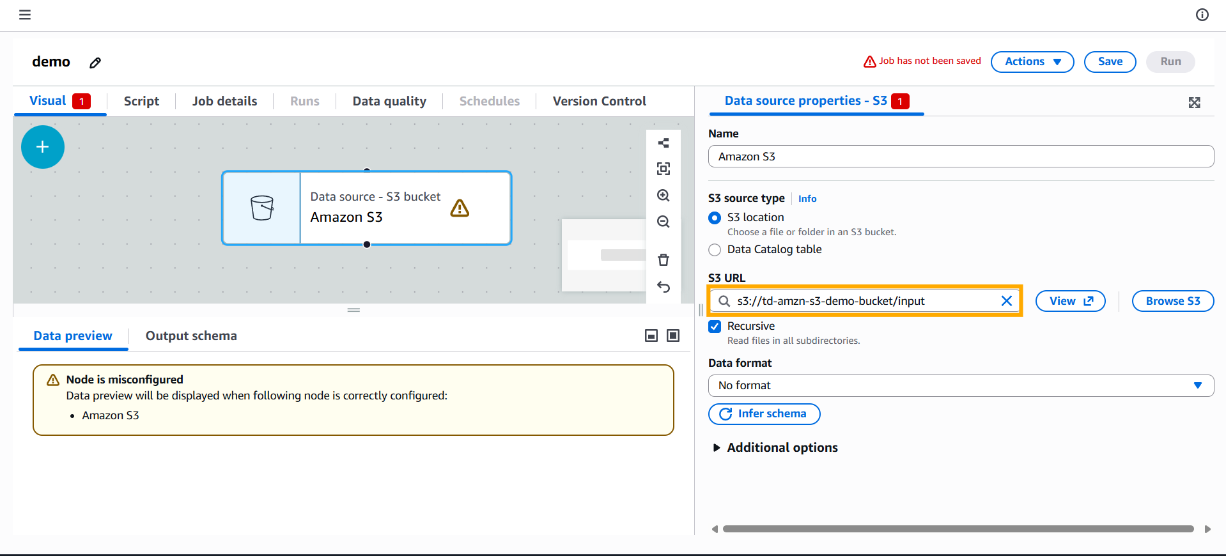
Task: Fit the graph to view icon
Action: [x=663, y=169]
